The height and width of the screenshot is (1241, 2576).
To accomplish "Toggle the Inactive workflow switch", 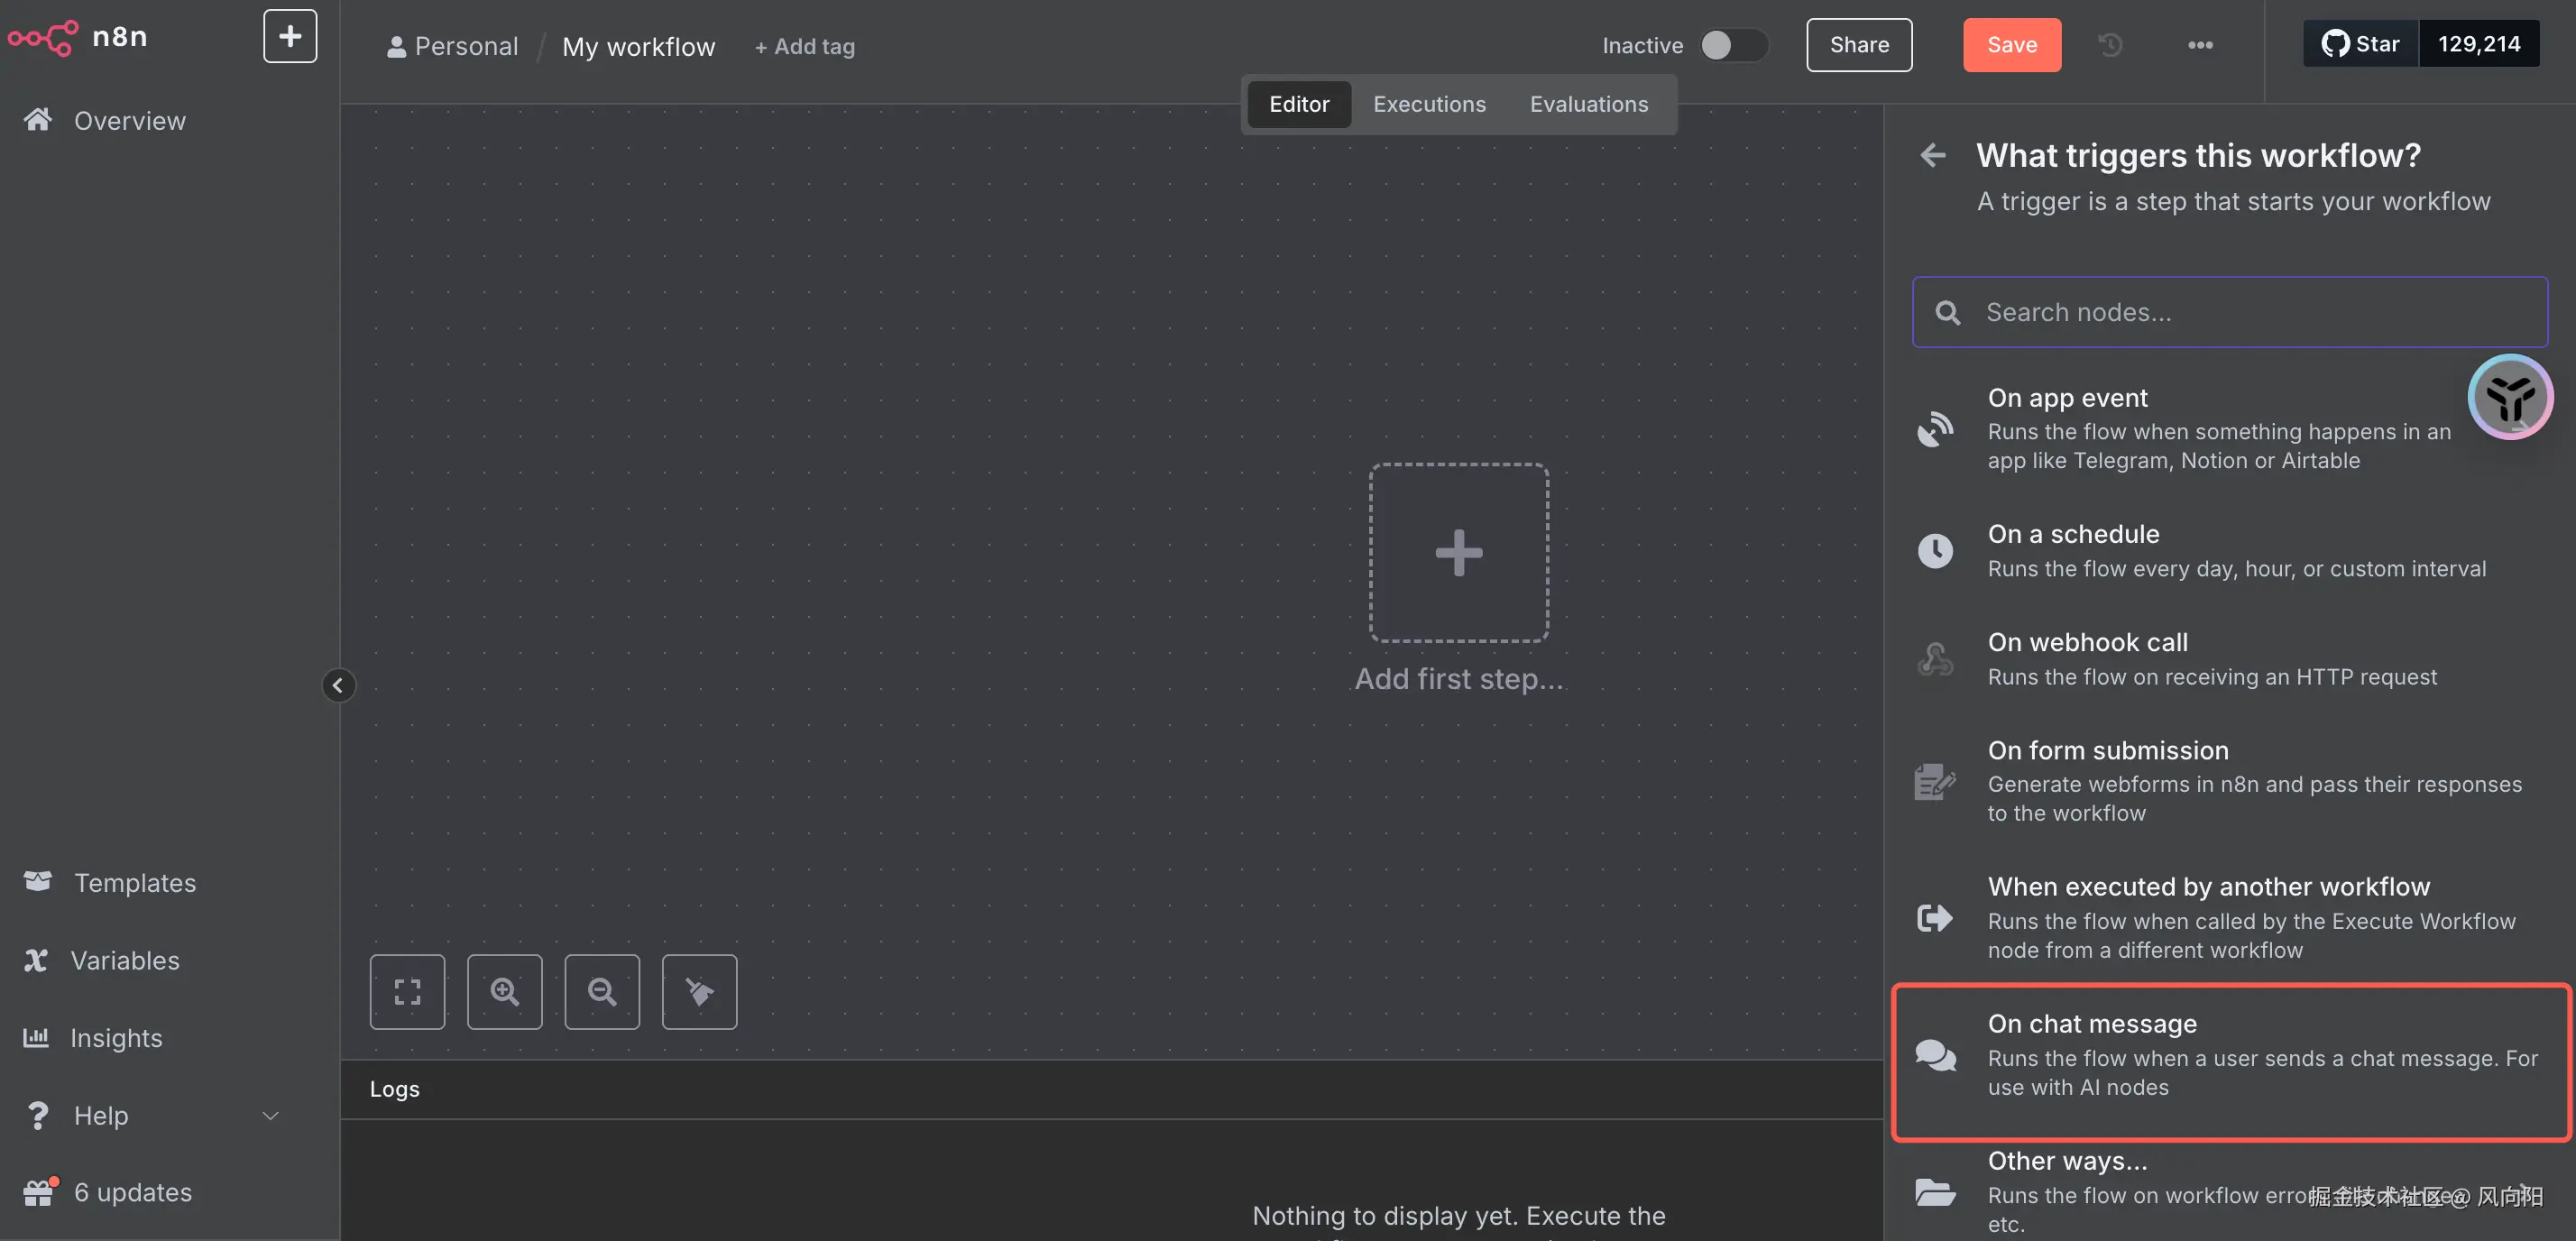I will coord(1733,45).
